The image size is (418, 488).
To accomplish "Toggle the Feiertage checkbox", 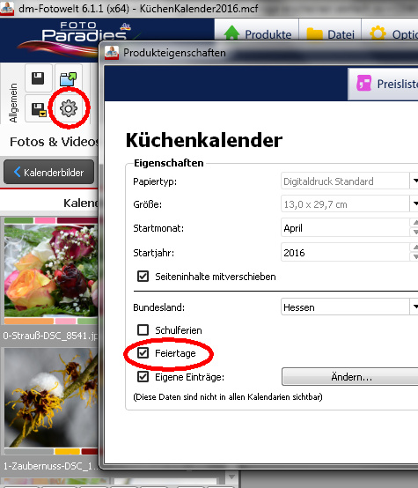I will 143,352.
